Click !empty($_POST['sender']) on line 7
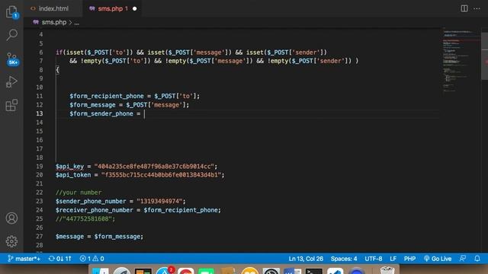Image resolution: width=488 pixels, height=274 pixels. tap(309, 61)
